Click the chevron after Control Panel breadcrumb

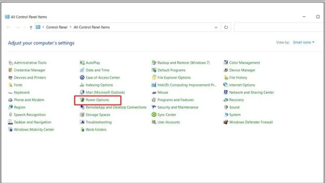(70, 27)
